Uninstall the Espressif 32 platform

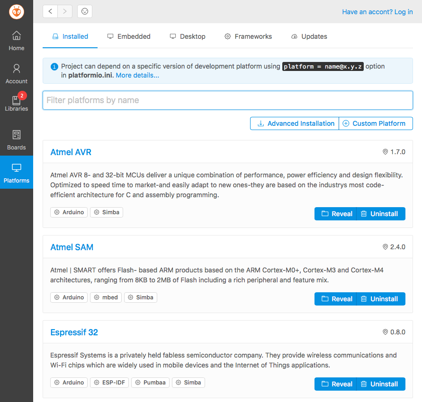point(381,384)
